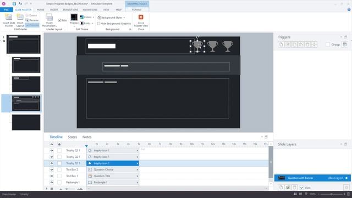Viewport: 352px width, 198px height.
Task: Hide the Text Box 2 timeline object
Action: coord(52,170)
